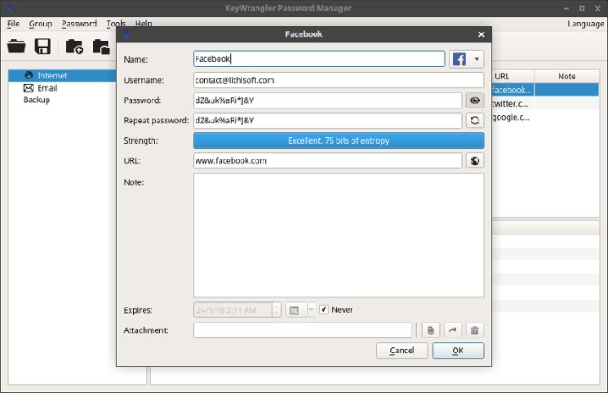Click the Username field
The height and width of the screenshot is (393, 608).
(x=338, y=80)
